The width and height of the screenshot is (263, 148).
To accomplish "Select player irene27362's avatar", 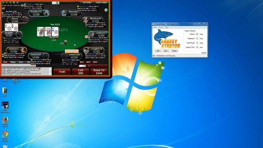I will tap(64, 56).
